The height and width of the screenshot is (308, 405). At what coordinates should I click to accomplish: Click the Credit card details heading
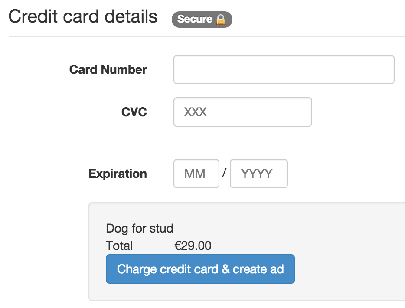point(83,16)
